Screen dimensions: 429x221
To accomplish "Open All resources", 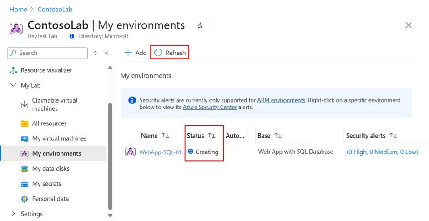I will (x=49, y=123).
